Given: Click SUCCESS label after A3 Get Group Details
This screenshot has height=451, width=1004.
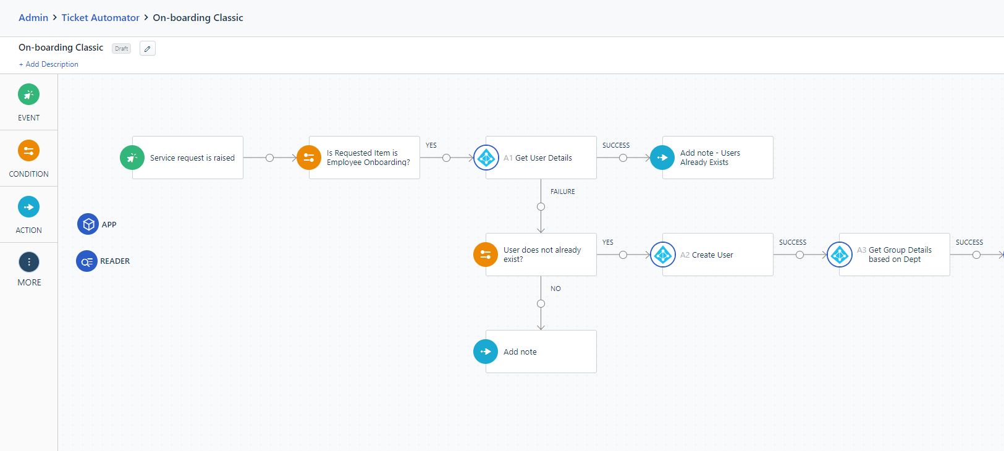Looking at the screenshot, I should click(969, 243).
